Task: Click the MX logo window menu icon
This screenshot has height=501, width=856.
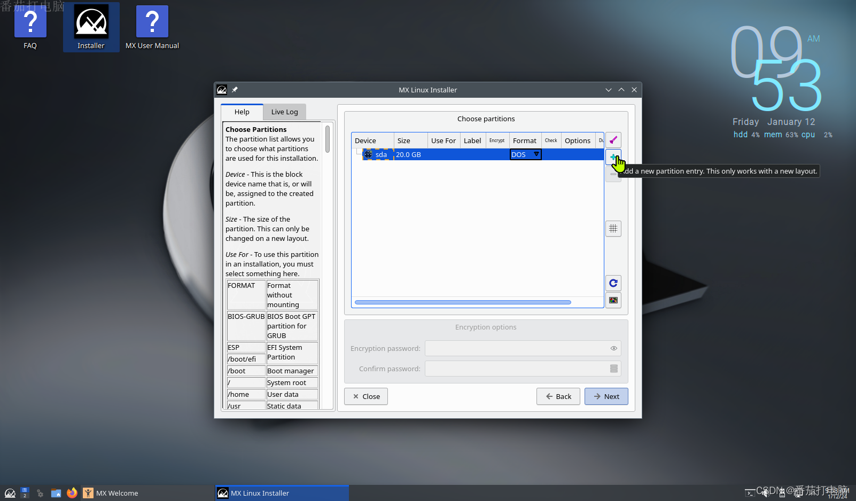Action: tap(222, 90)
